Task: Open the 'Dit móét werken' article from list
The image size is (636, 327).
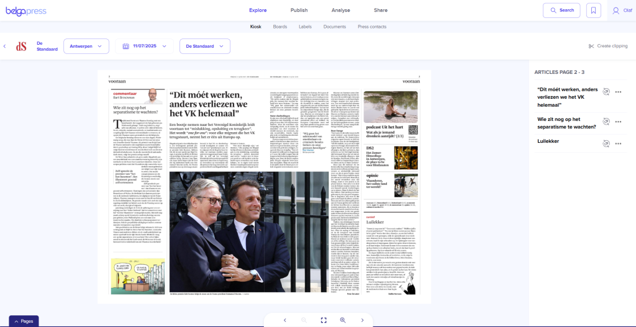Action: tap(567, 97)
